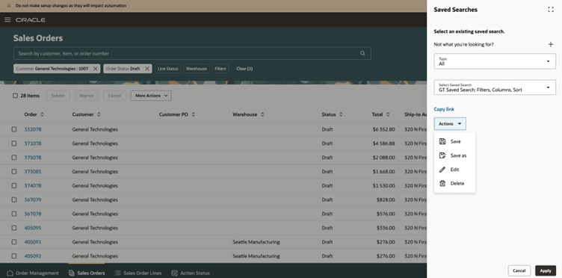Open the Line Status filter

point(167,69)
